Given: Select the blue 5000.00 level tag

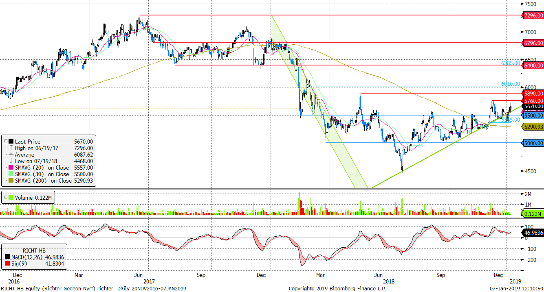Looking at the screenshot, I should (533, 143).
